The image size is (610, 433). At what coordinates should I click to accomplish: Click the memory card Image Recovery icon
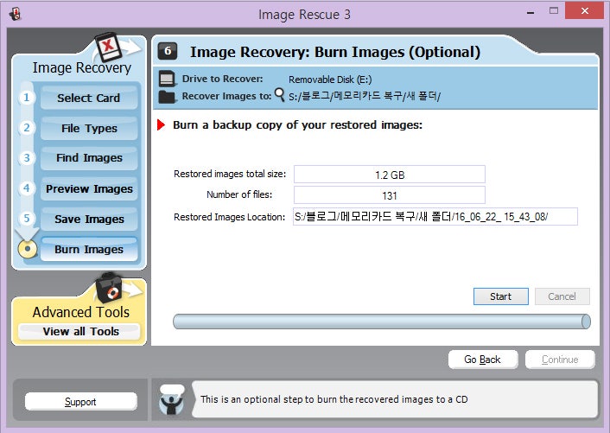109,47
